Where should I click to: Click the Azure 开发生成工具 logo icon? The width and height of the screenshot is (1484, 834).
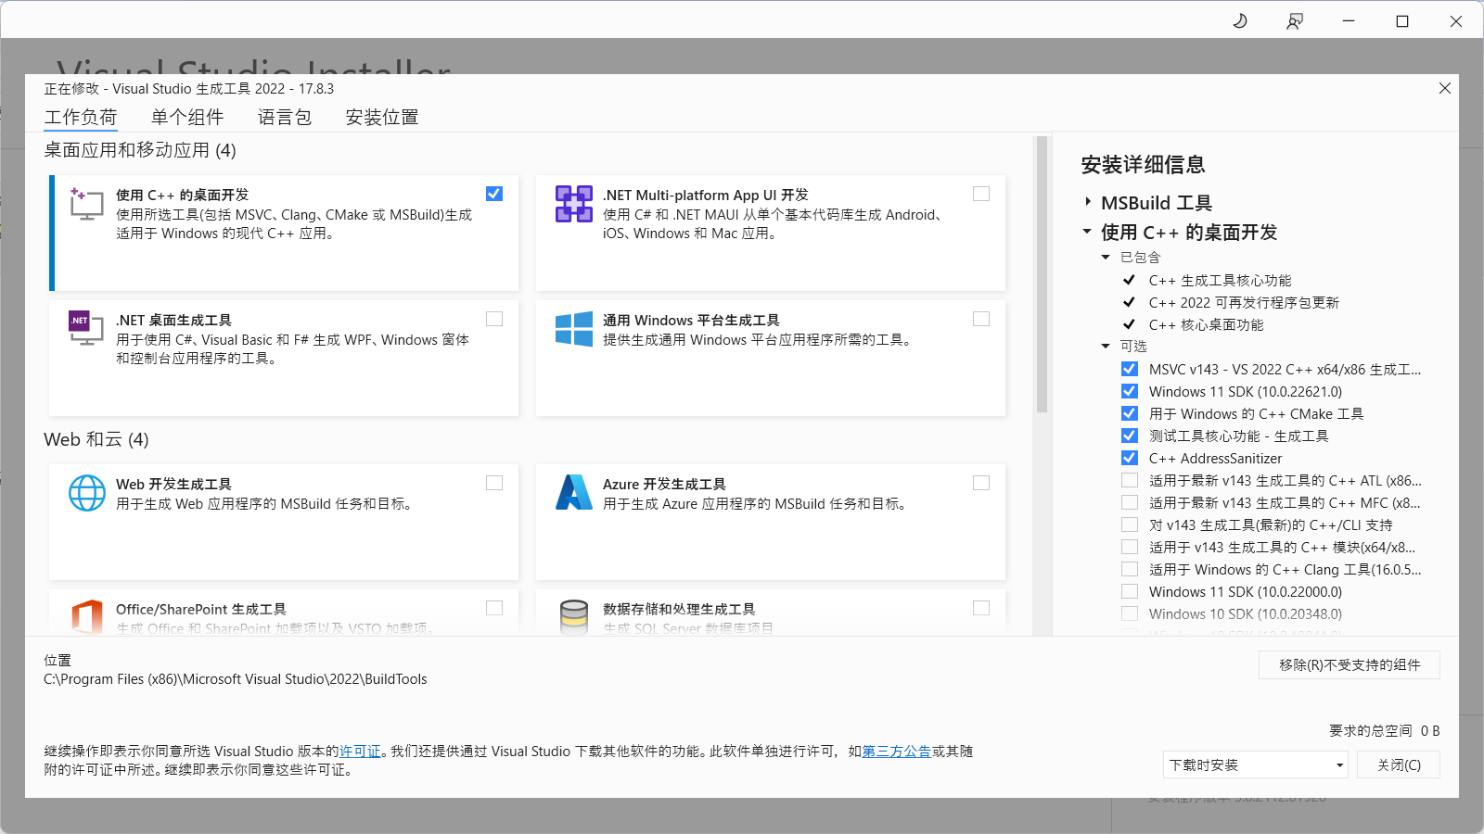click(574, 493)
